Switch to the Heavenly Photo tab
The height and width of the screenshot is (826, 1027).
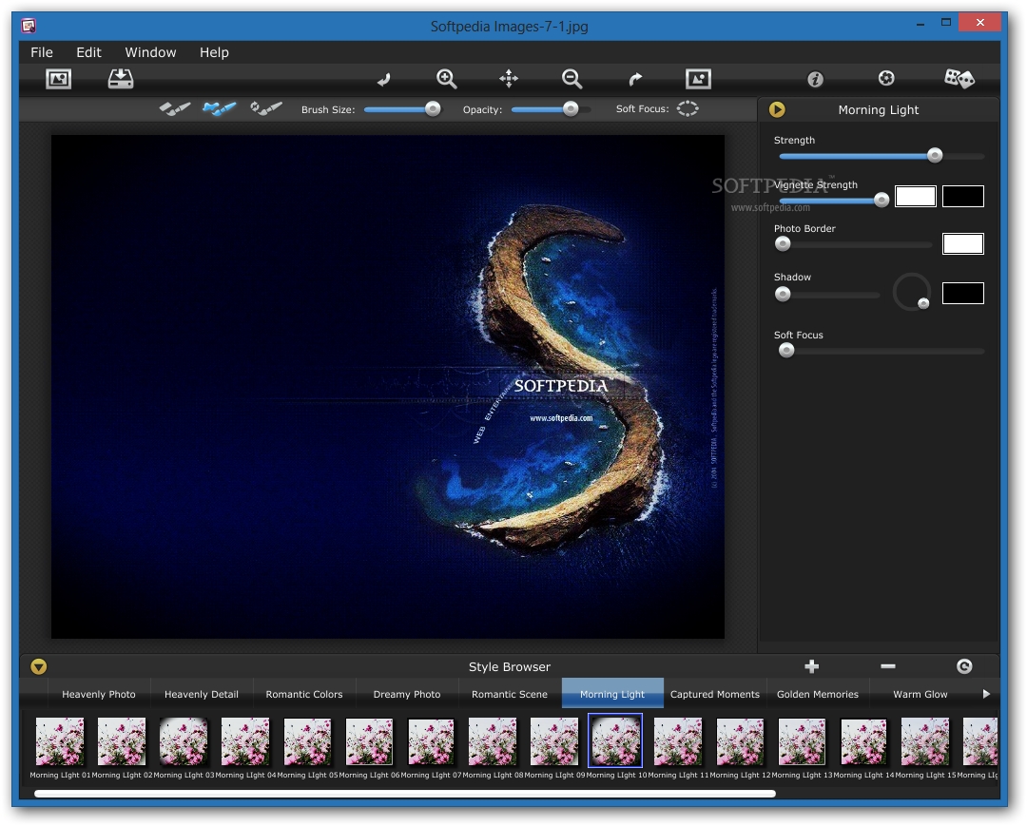[x=99, y=694]
